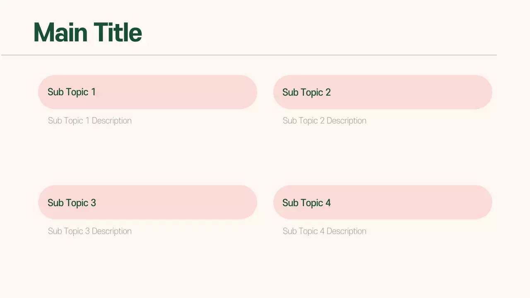The height and width of the screenshot is (298, 530).
Task: Select the Sub Topic 3 Description text
Action: (90, 231)
